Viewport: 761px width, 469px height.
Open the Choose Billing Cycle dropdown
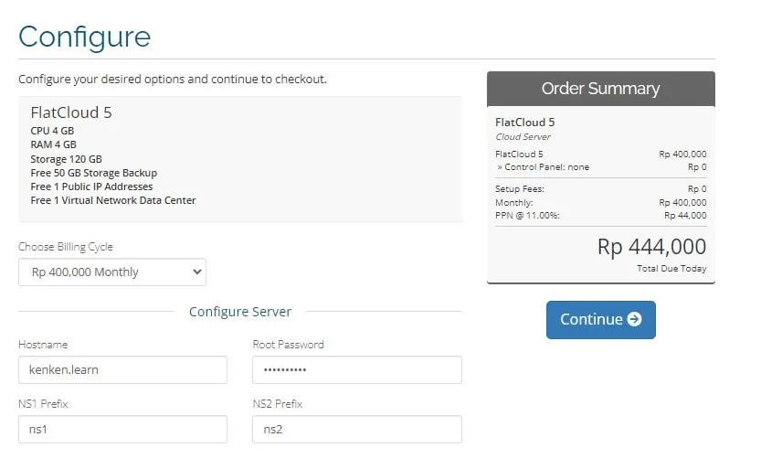click(111, 272)
